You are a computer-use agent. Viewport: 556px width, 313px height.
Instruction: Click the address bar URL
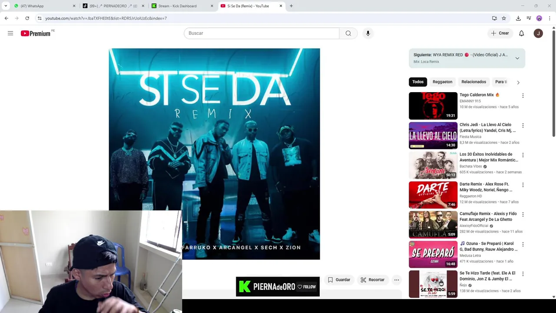click(x=106, y=18)
